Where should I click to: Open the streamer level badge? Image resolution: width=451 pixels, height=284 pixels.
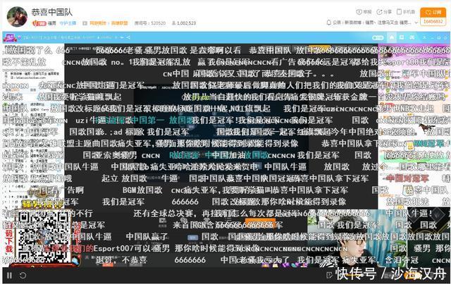point(39,23)
